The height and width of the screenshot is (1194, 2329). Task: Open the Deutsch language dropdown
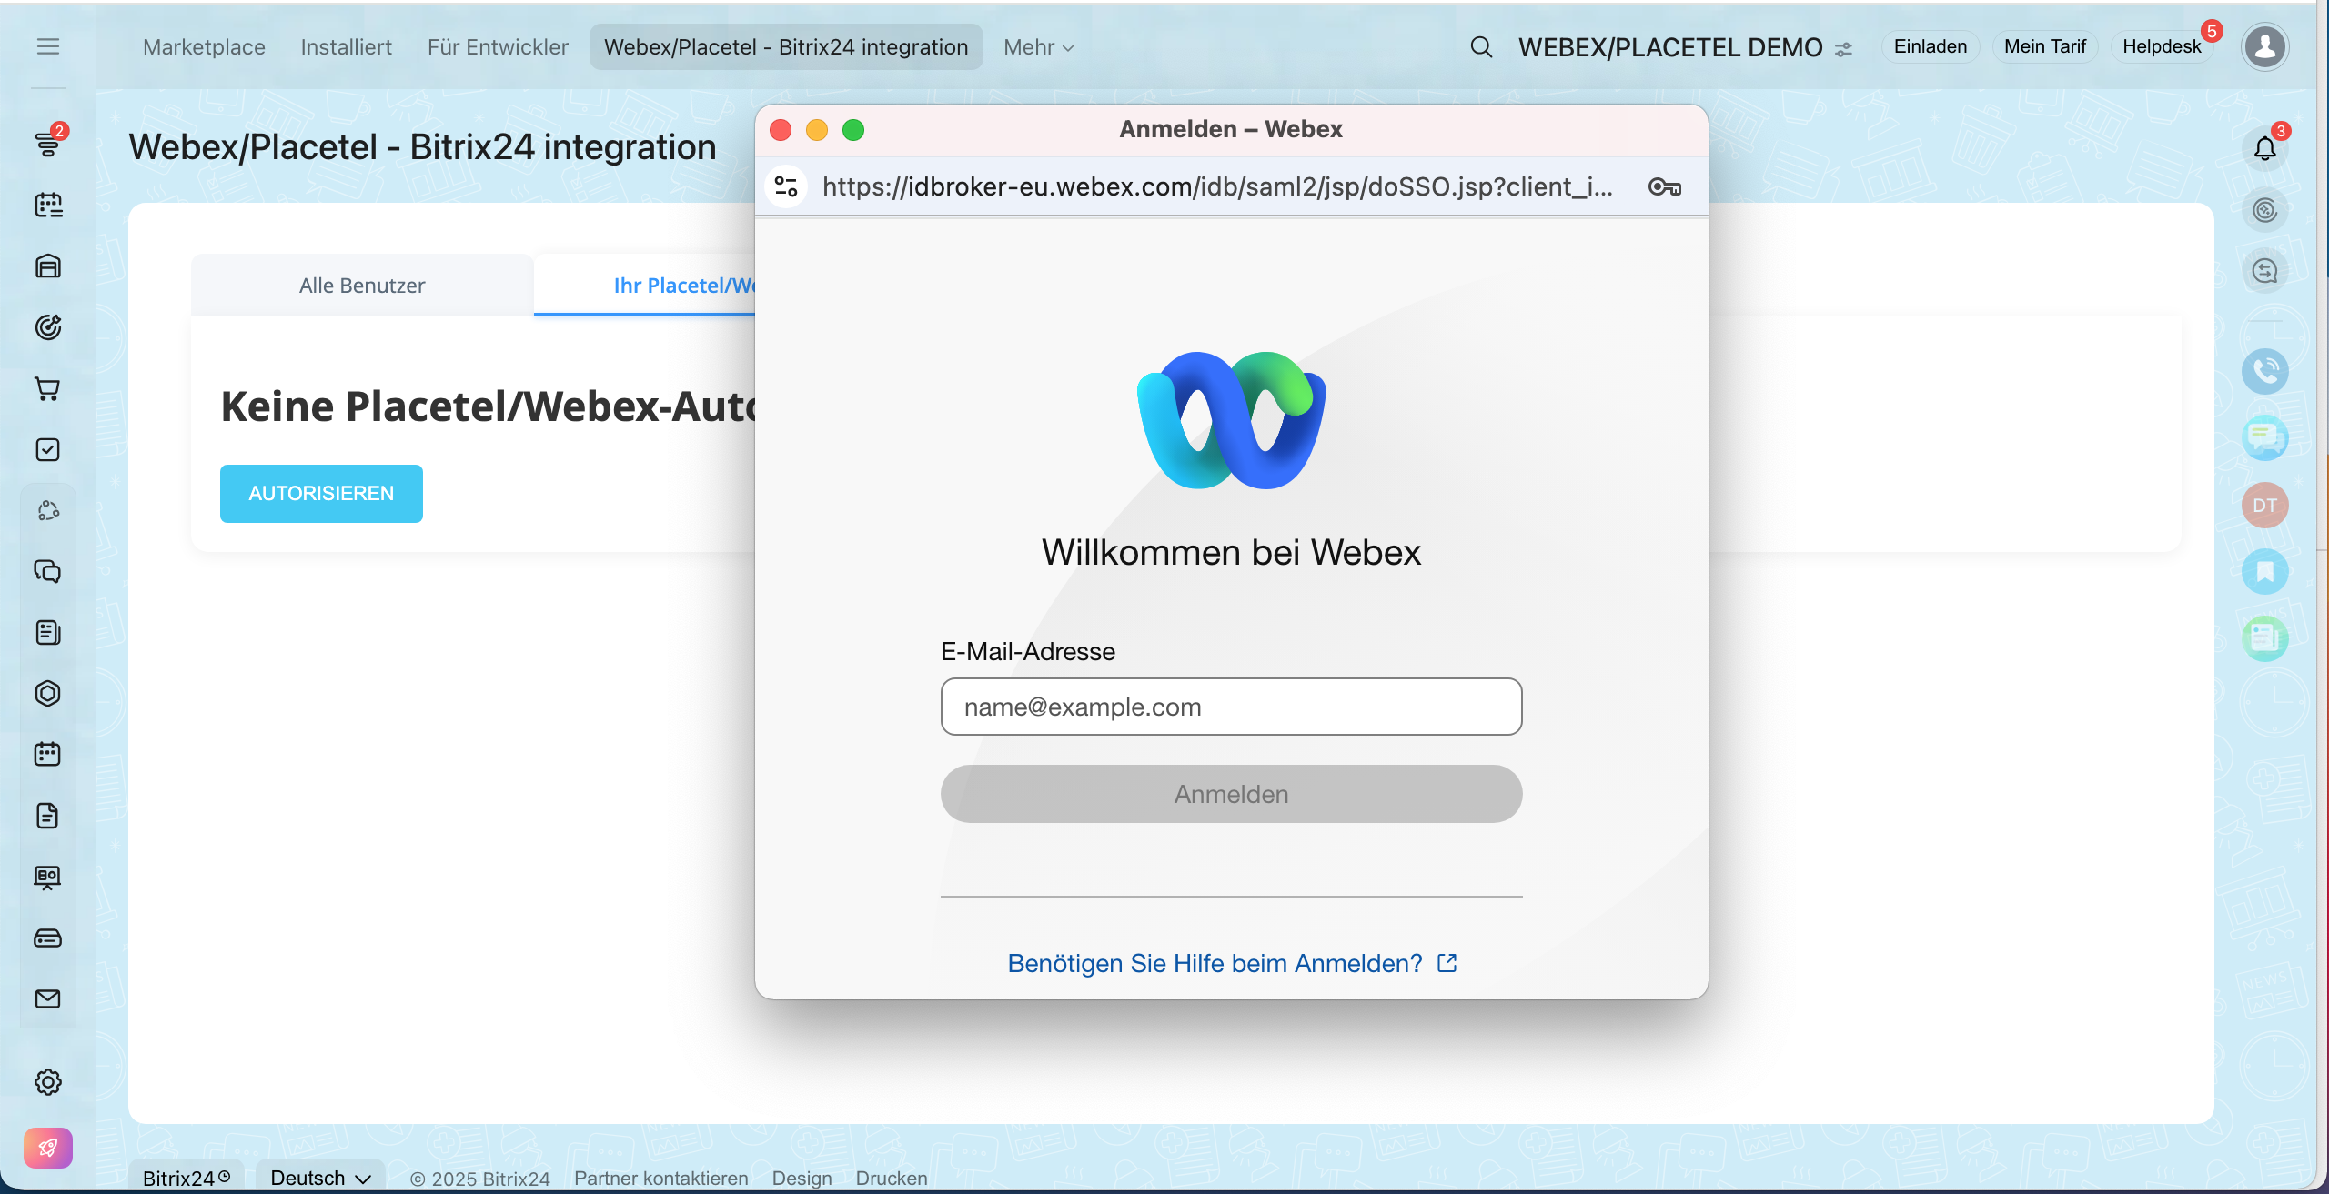(320, 1178)
